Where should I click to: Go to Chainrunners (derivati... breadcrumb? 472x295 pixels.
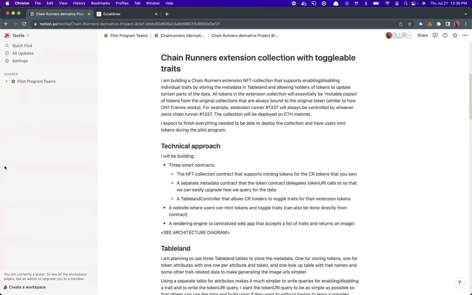tap(179, 36)
